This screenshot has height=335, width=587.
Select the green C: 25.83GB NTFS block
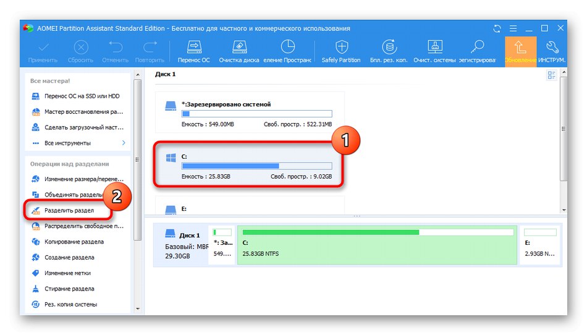[378, 245]
